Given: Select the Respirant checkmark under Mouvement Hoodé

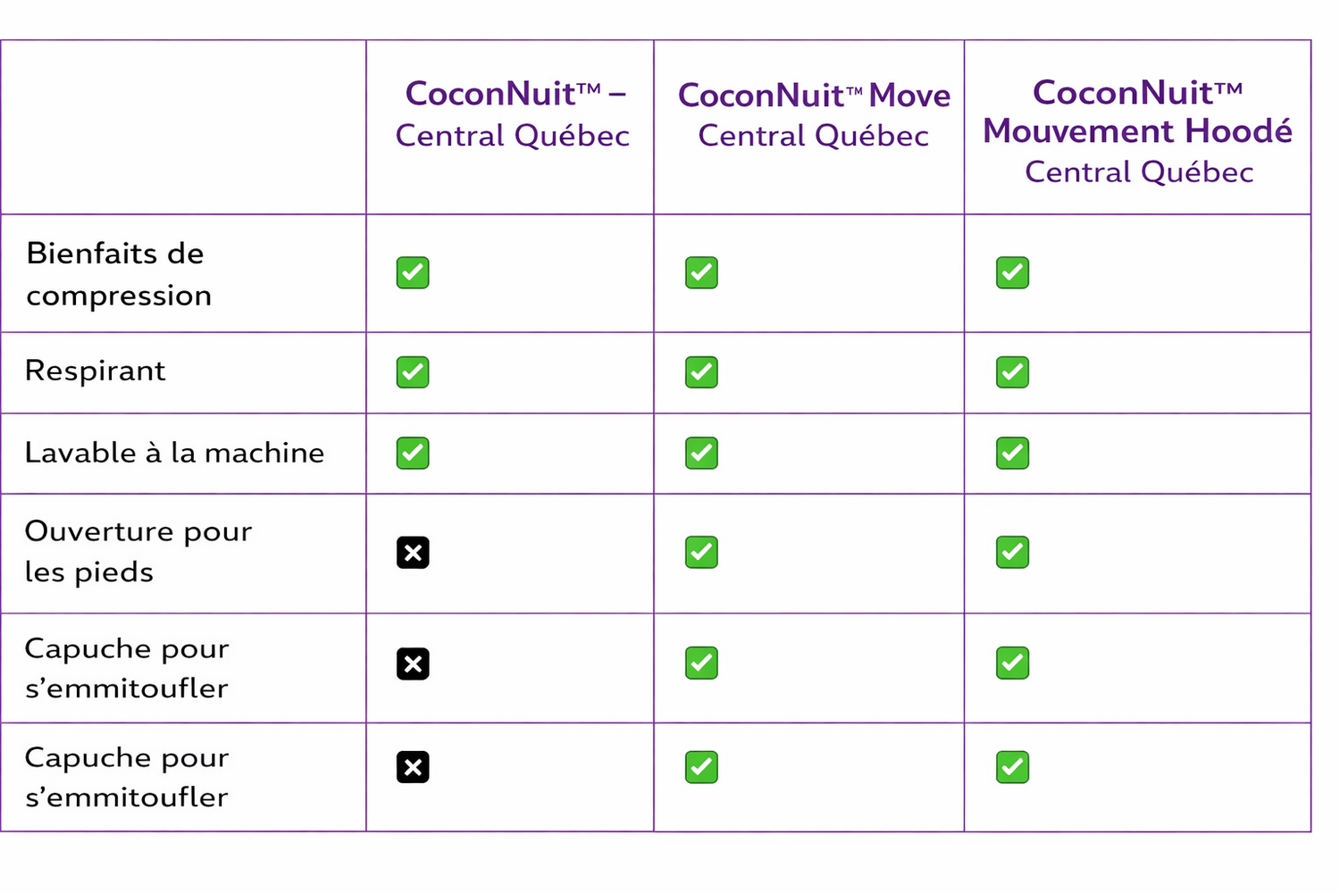Looking at the screenshot, I should click(x=1012, y=371).
